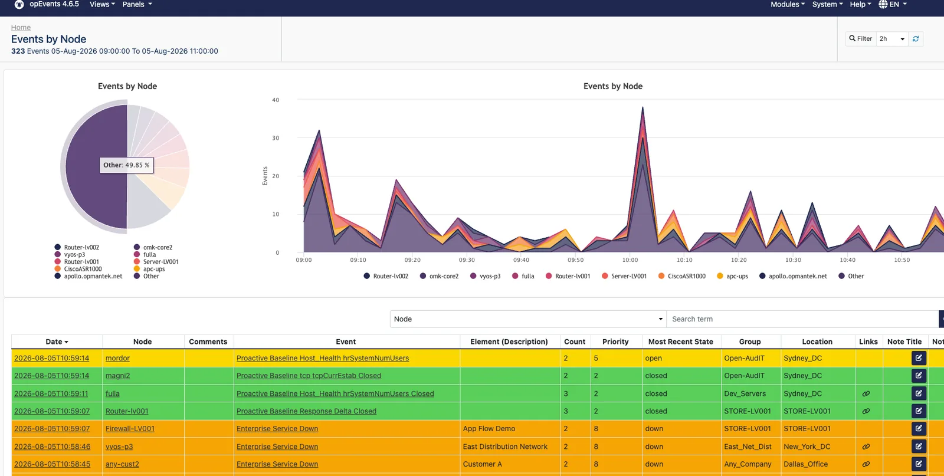Open the magni2 node link

117,376
